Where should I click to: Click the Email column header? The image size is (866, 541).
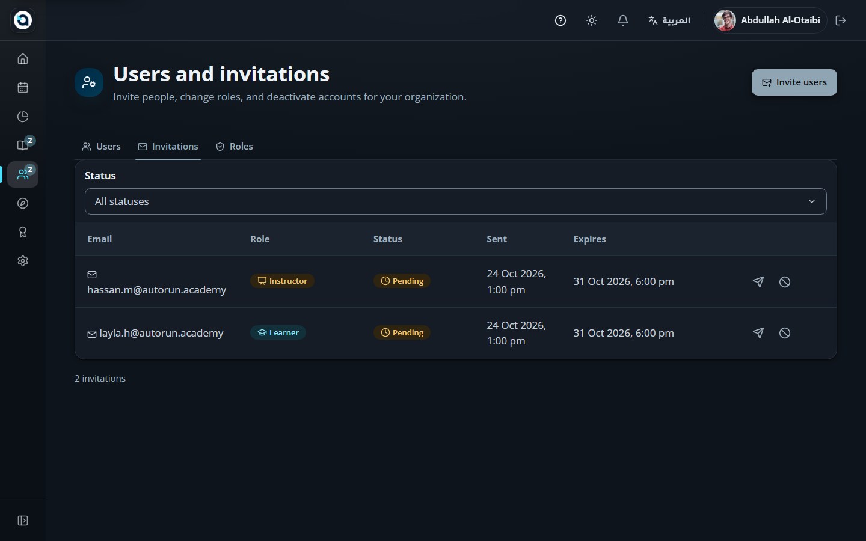[100, 239]
